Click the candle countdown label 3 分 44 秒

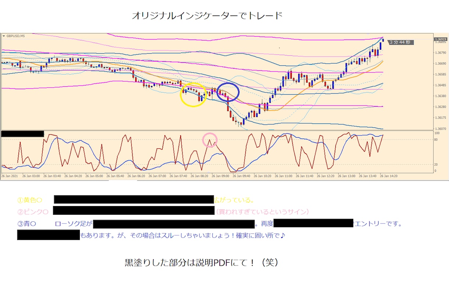(400, 42)
